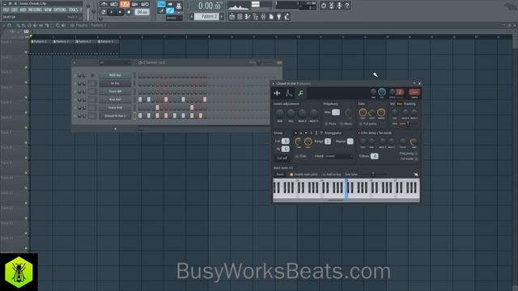Open the envelope/instrument settings tab icon
Viewport: 518px width, 291px height.
(x=289, y=94)
